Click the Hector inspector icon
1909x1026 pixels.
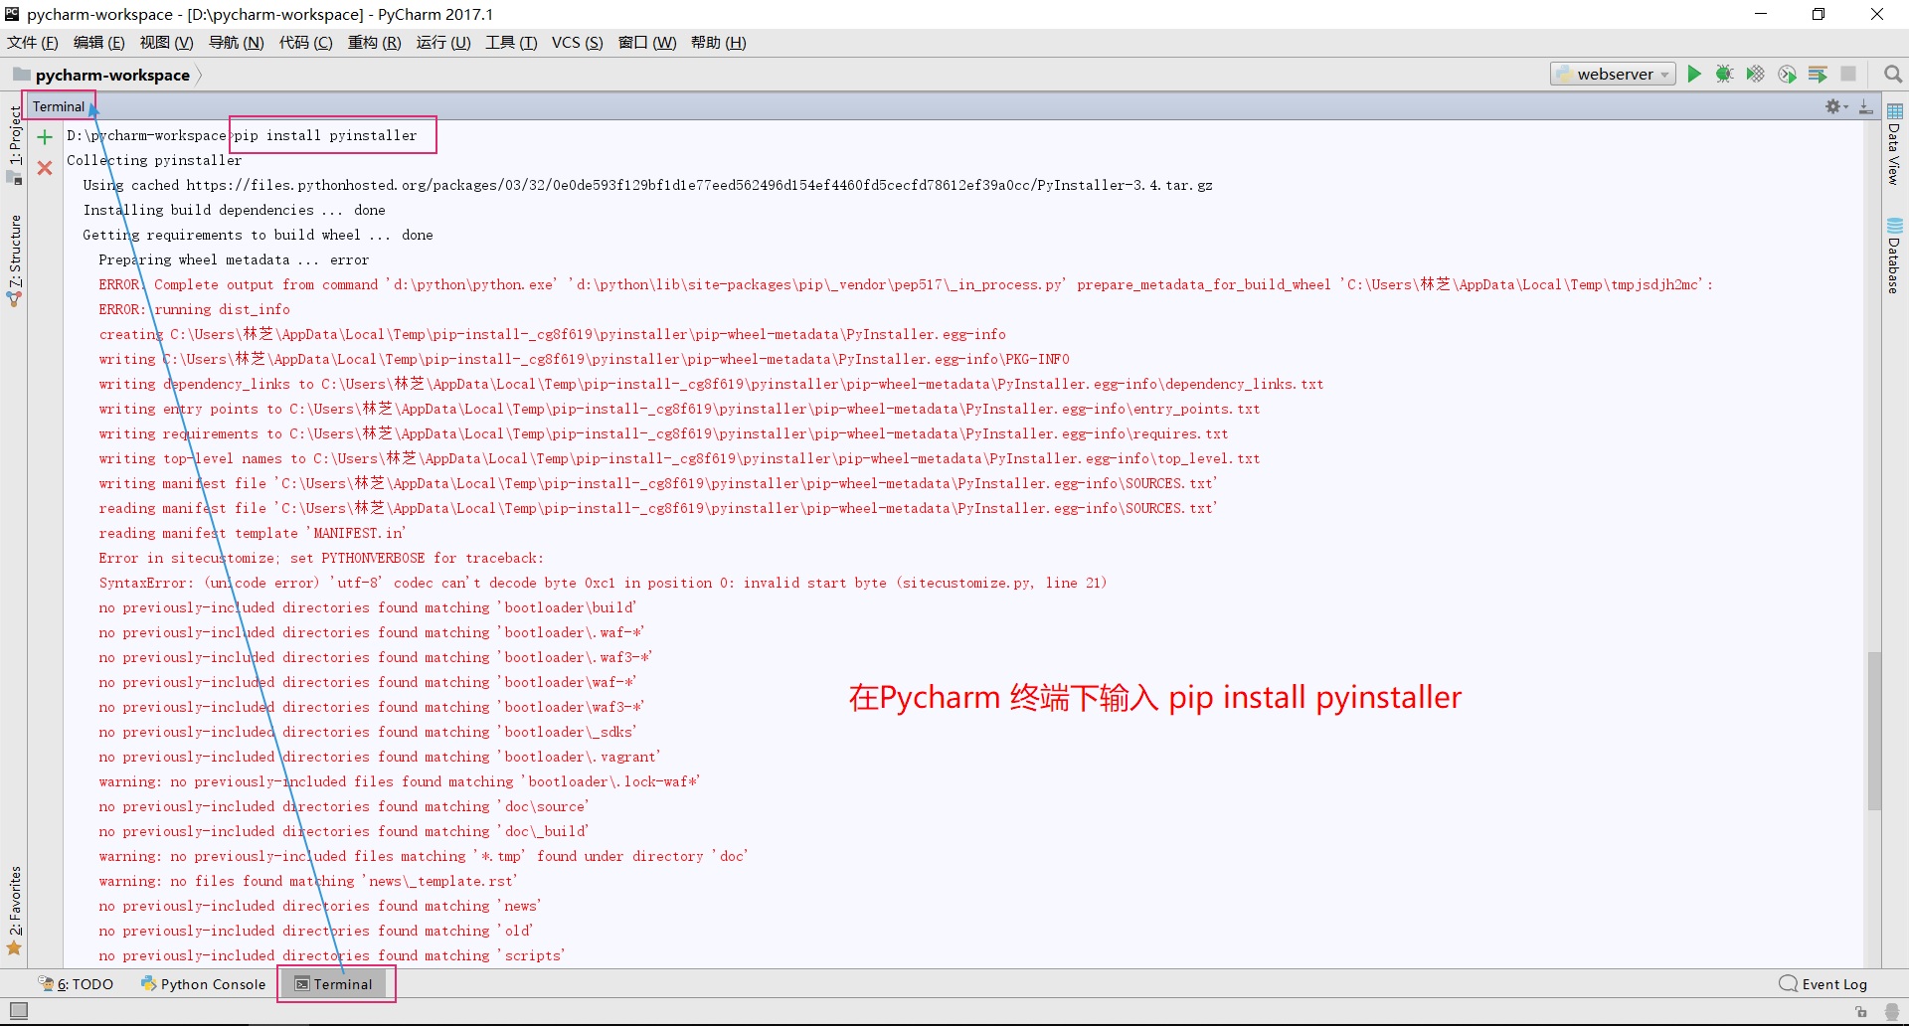[1891, 1012]
